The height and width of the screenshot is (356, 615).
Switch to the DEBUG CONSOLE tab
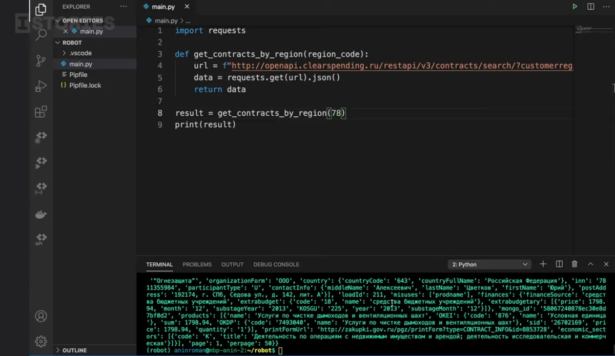276,264
